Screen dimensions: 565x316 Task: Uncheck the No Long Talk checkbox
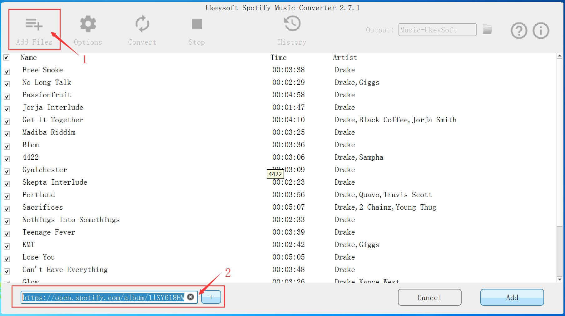pyautogui.click(x=7, y=84)
